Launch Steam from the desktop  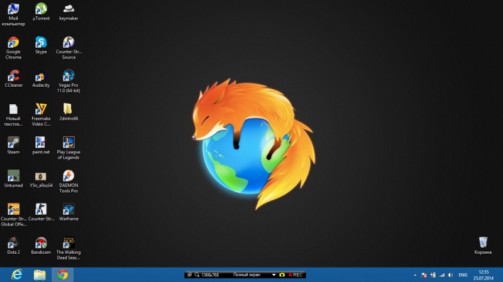tap(13, 146)
